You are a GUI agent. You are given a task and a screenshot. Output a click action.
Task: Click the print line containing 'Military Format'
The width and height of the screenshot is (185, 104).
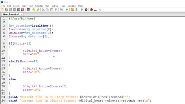pyautogui.click(x=69, y=97)
